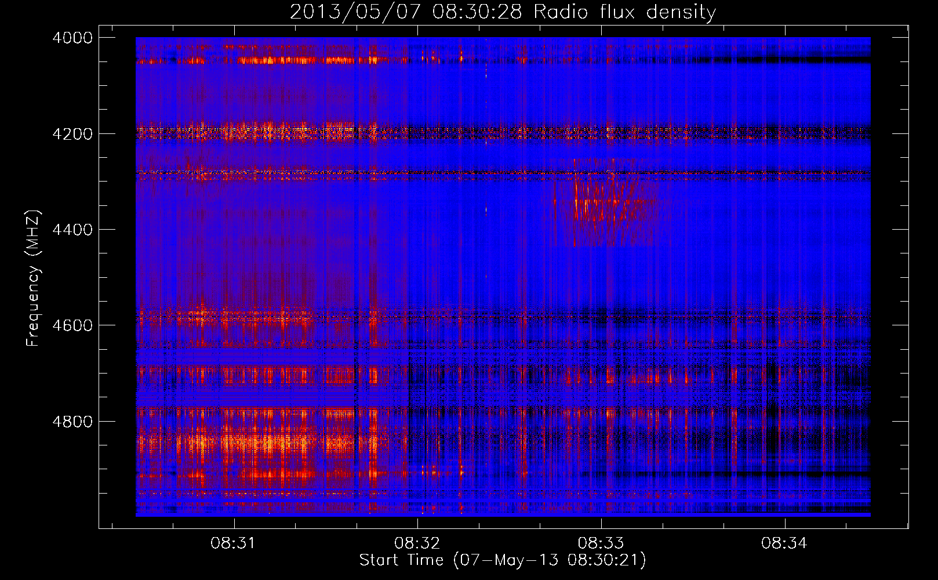
Task: Click the 08:33 time tick label
Action: (601, 543)
